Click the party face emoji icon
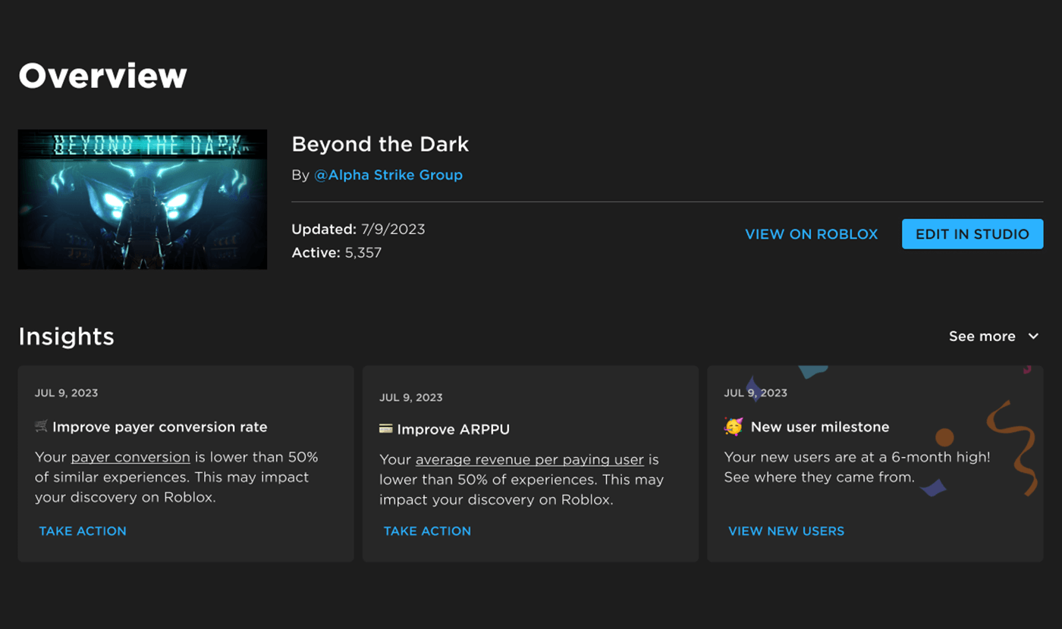Image resolution: width=1062 pixels, height=629 pixels. coord(734,427)
